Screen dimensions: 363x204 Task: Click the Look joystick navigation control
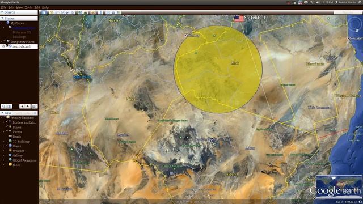click(x=355, y=24)
